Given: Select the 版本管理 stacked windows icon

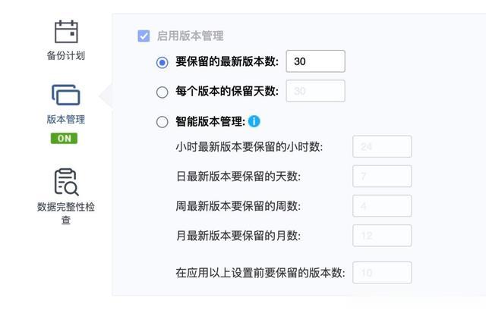Looking at the screenshot, I should click(x=66, y=95).
